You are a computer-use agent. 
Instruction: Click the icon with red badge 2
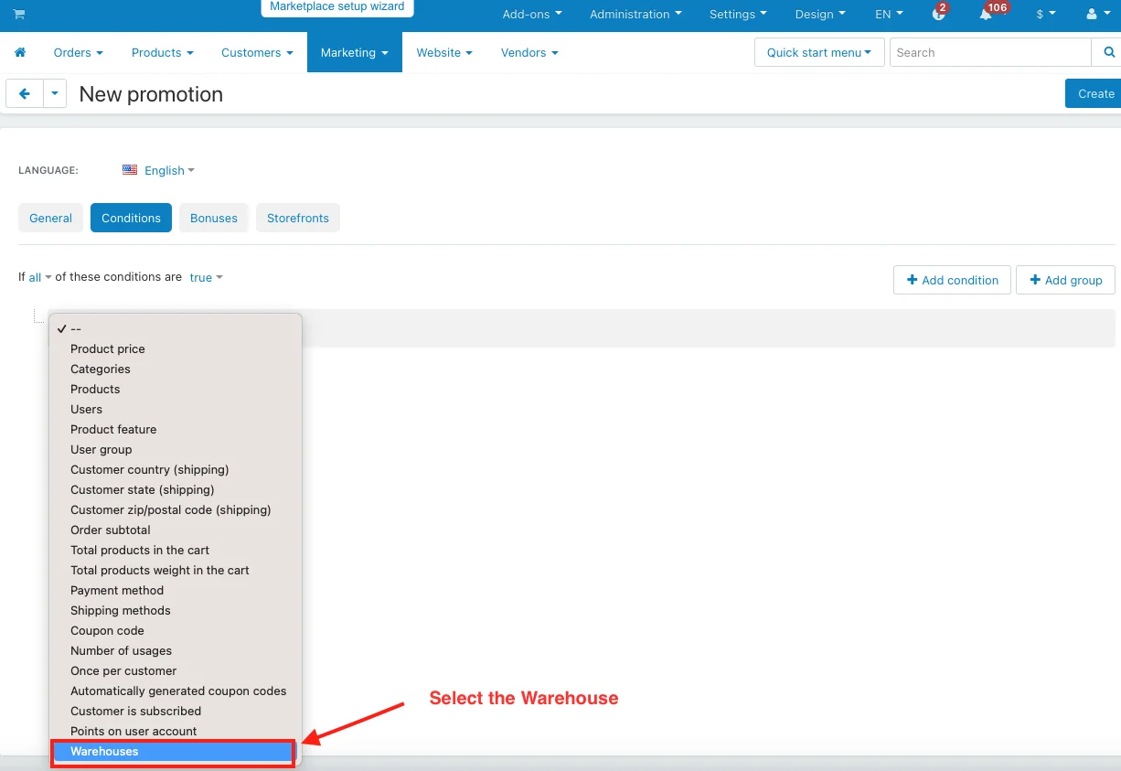coord(938,15)
